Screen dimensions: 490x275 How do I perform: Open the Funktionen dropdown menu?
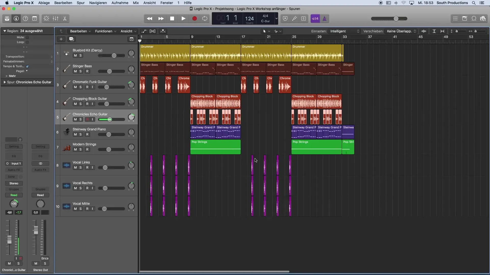(x=106, y=31)
